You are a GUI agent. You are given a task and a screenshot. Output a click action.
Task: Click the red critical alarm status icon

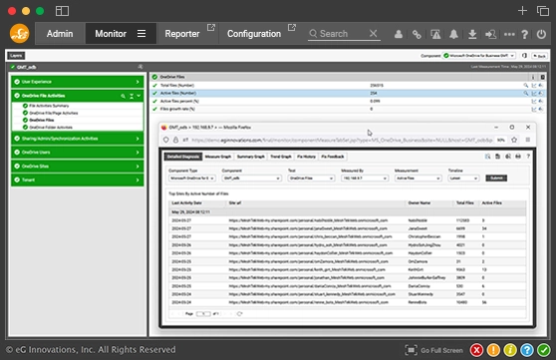coord(476,350)
